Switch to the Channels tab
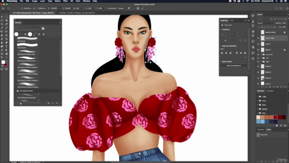 [261, 130]
